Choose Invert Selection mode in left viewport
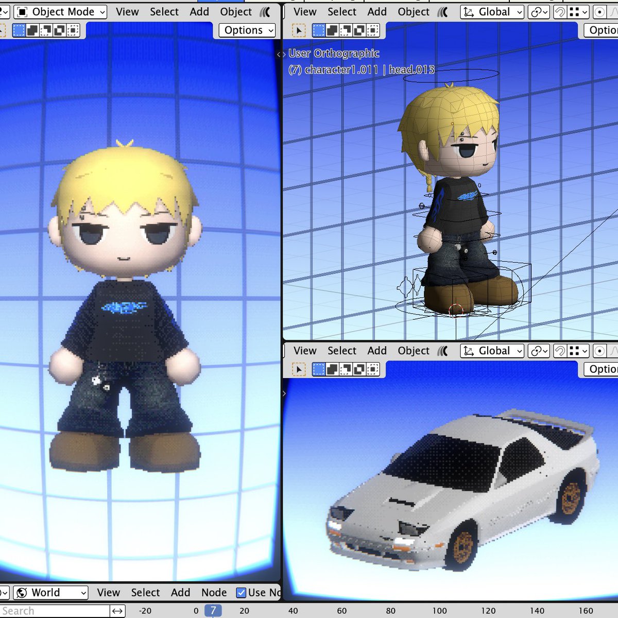Screen dimensions: 618x618 click(59, 31)
